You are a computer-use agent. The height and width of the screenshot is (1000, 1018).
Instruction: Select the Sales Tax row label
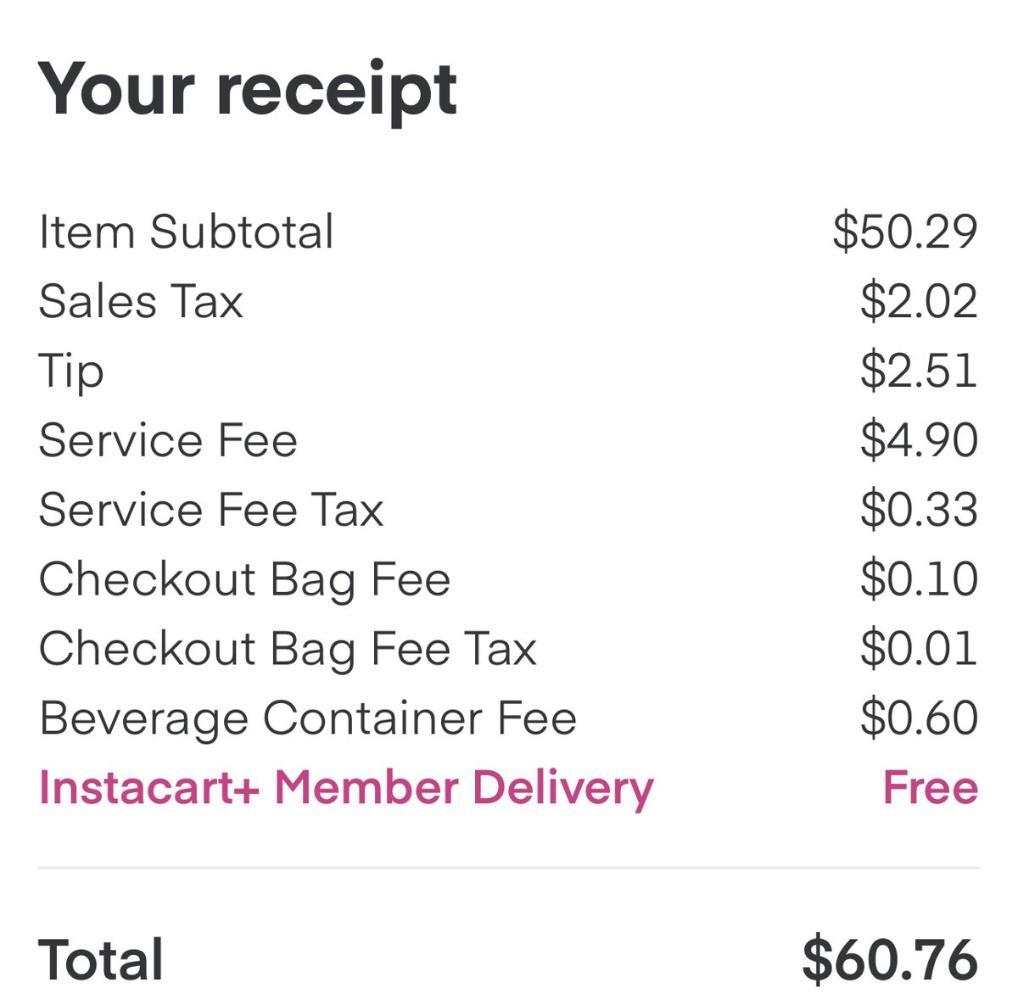[x=141, y=301]
